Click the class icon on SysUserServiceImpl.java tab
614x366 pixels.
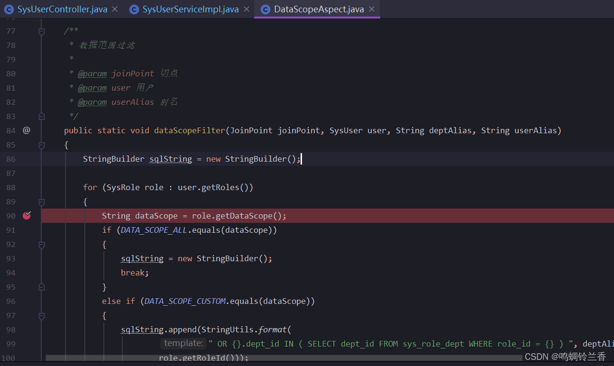[134, 9]
